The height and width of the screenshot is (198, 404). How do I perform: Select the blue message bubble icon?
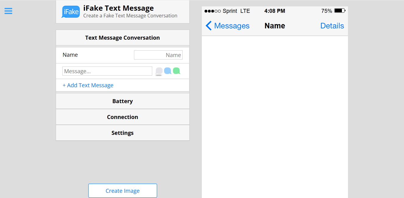pos(168,71)
